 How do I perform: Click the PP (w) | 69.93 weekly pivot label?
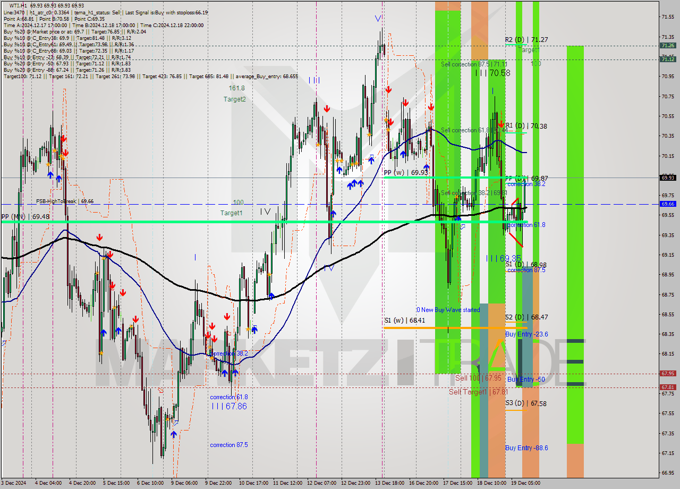(405, 172)
